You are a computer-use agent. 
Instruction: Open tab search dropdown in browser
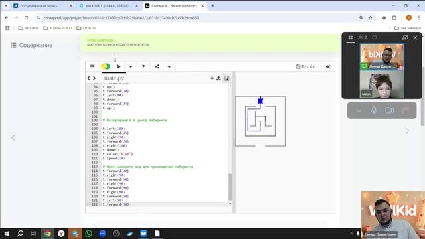pos(6,6)
